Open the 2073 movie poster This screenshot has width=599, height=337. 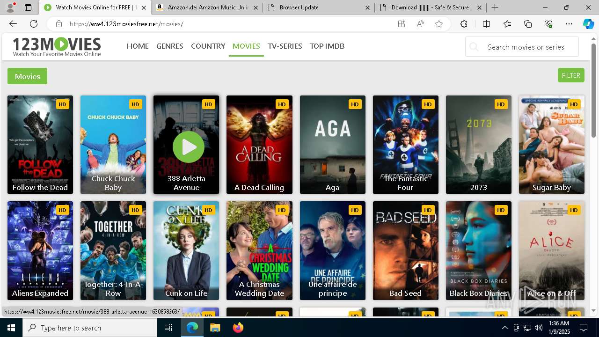[x=479, y=145]
